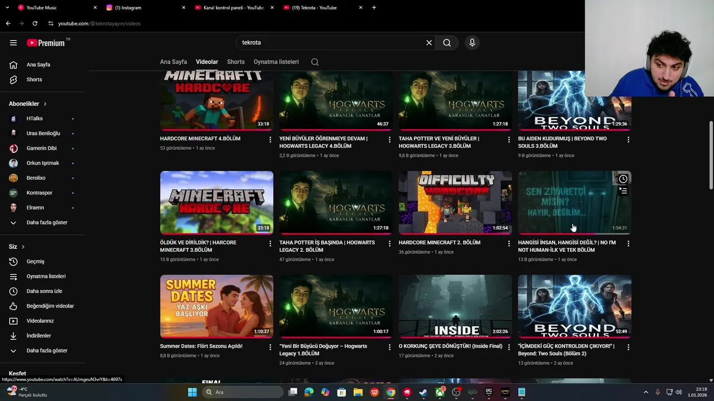The height and width of the screenshot is (401, 714).
Task: Play Summer Dates video thumbnail
Action: 216,306
